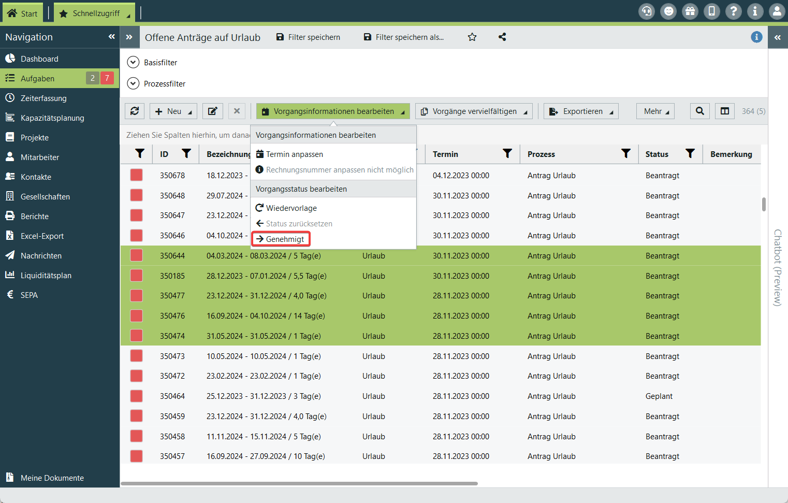Open the column layout icon in toolbar

725,111
